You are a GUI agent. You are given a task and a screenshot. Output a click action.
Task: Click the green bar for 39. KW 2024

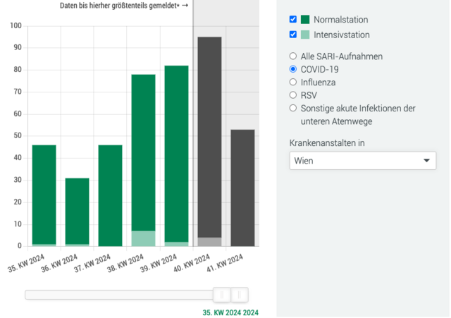176,154
